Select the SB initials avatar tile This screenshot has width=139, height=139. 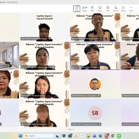pos(95,113)
